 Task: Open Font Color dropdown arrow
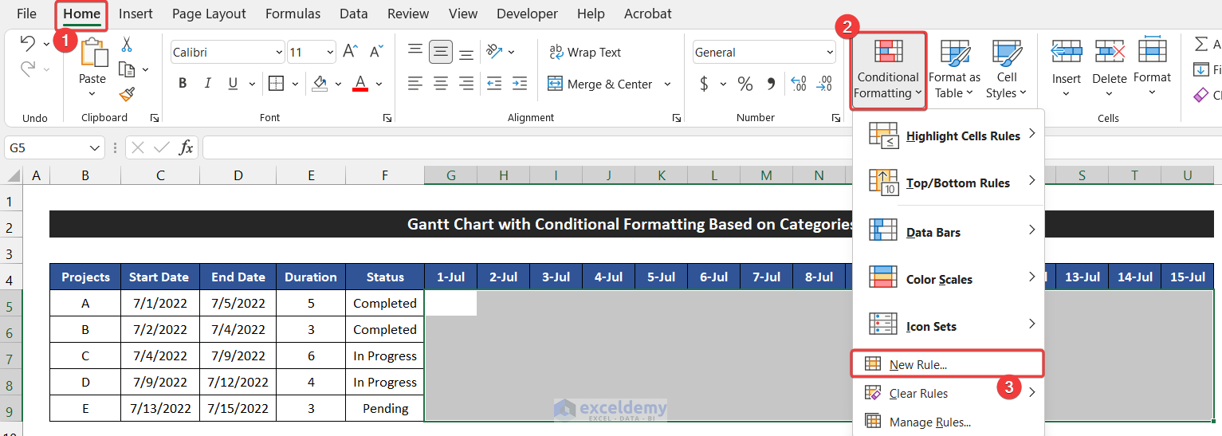(379, 84)
